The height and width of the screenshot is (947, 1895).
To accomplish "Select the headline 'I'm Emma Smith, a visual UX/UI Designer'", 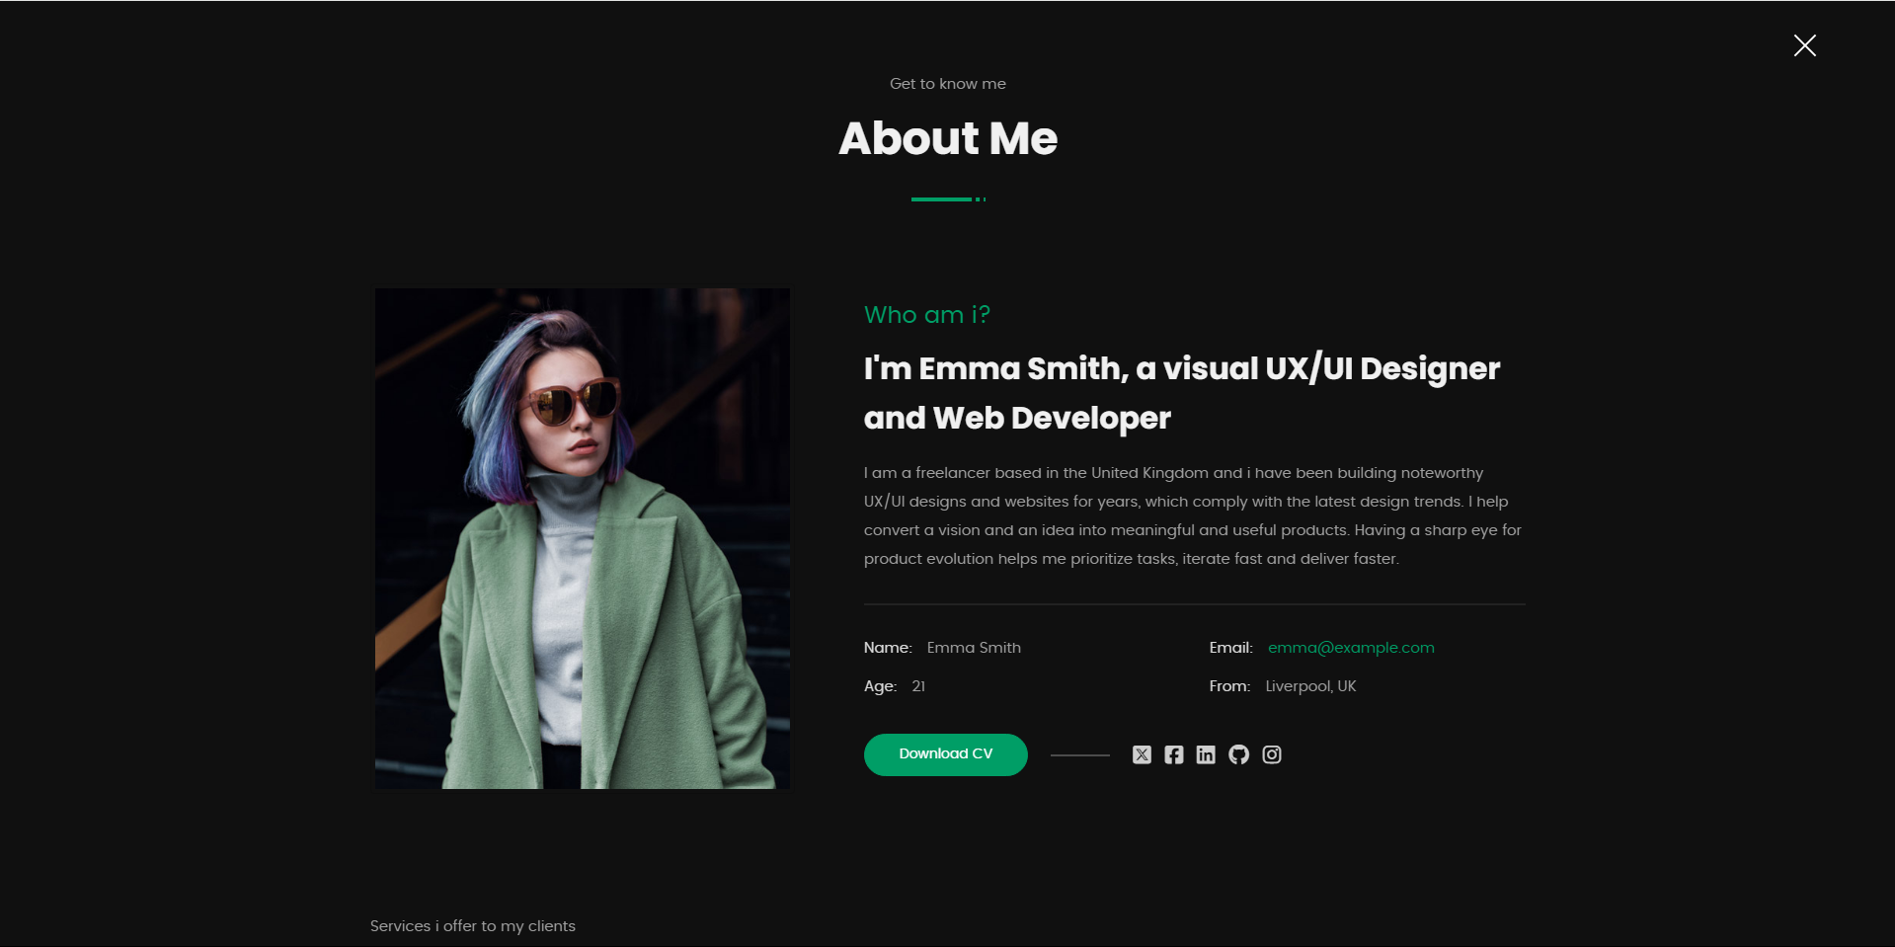I will point(1181,368).
